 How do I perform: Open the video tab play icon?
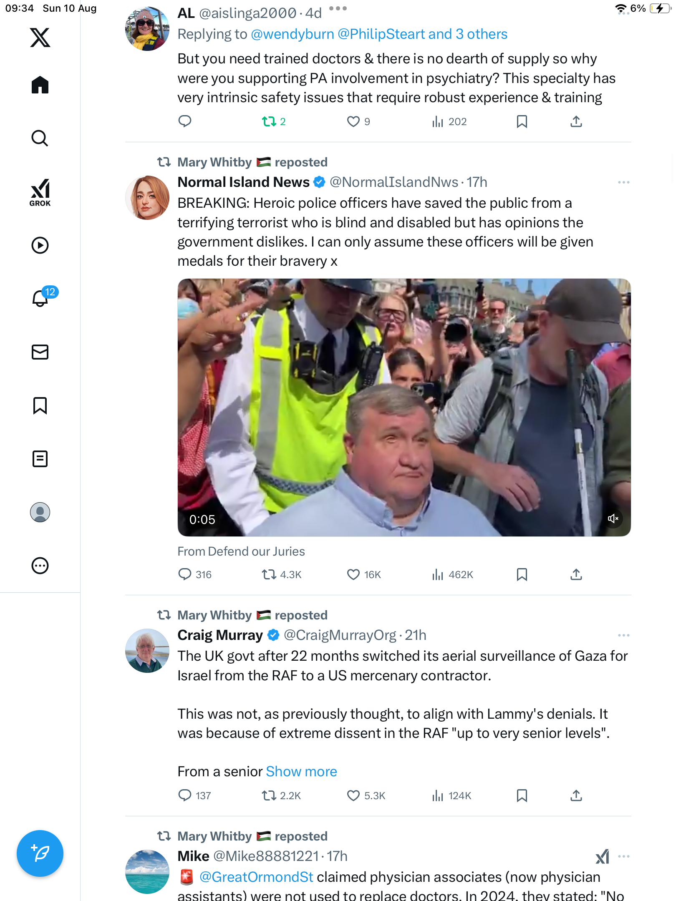[x=40, y=245]
